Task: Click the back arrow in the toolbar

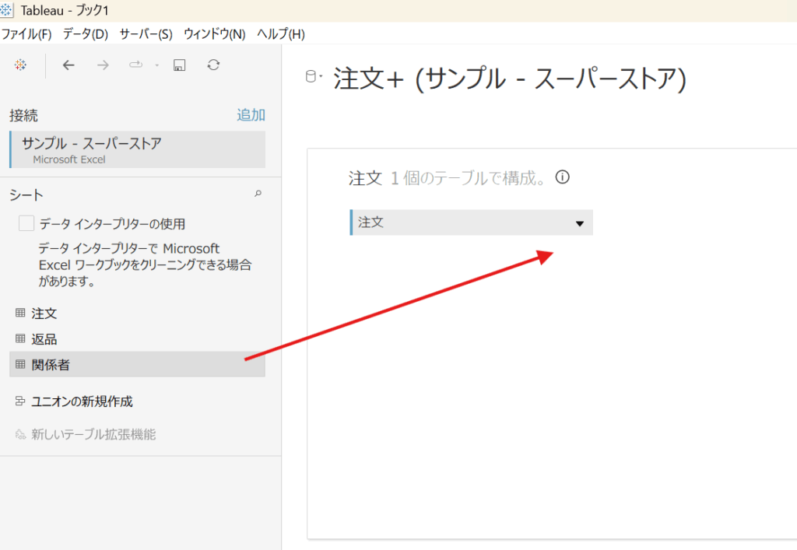Action: [x=68, y=65]
